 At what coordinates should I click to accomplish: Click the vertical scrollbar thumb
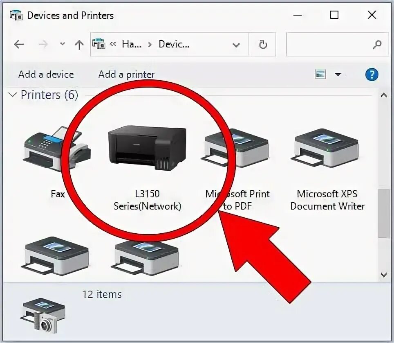[383, 213]
